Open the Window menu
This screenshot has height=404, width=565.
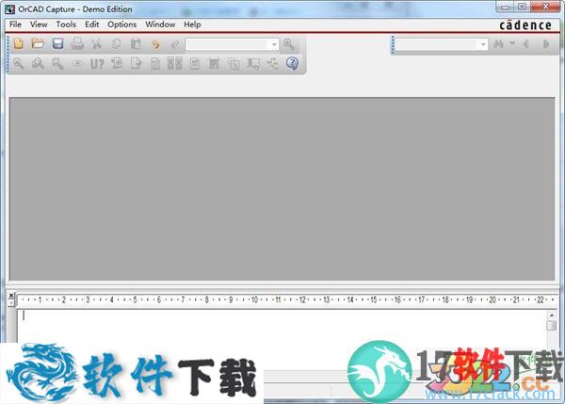click(x=160, y=24)
